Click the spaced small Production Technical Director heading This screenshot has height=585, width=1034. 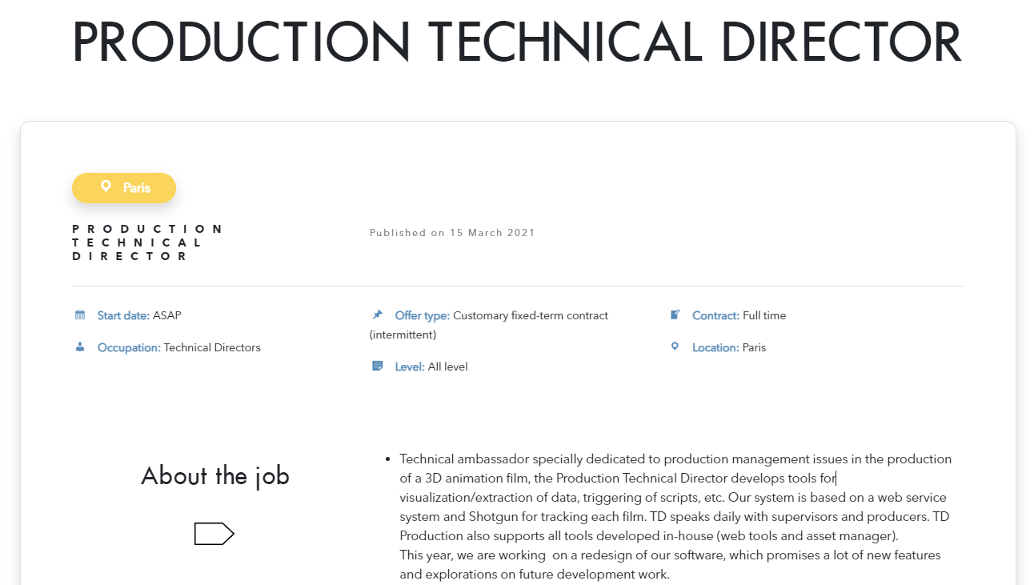pyautogui.click(x=147, y=242)
